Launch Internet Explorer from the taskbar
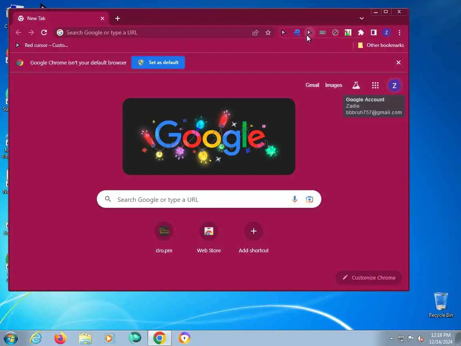461x346 pixels. (36, 338)
